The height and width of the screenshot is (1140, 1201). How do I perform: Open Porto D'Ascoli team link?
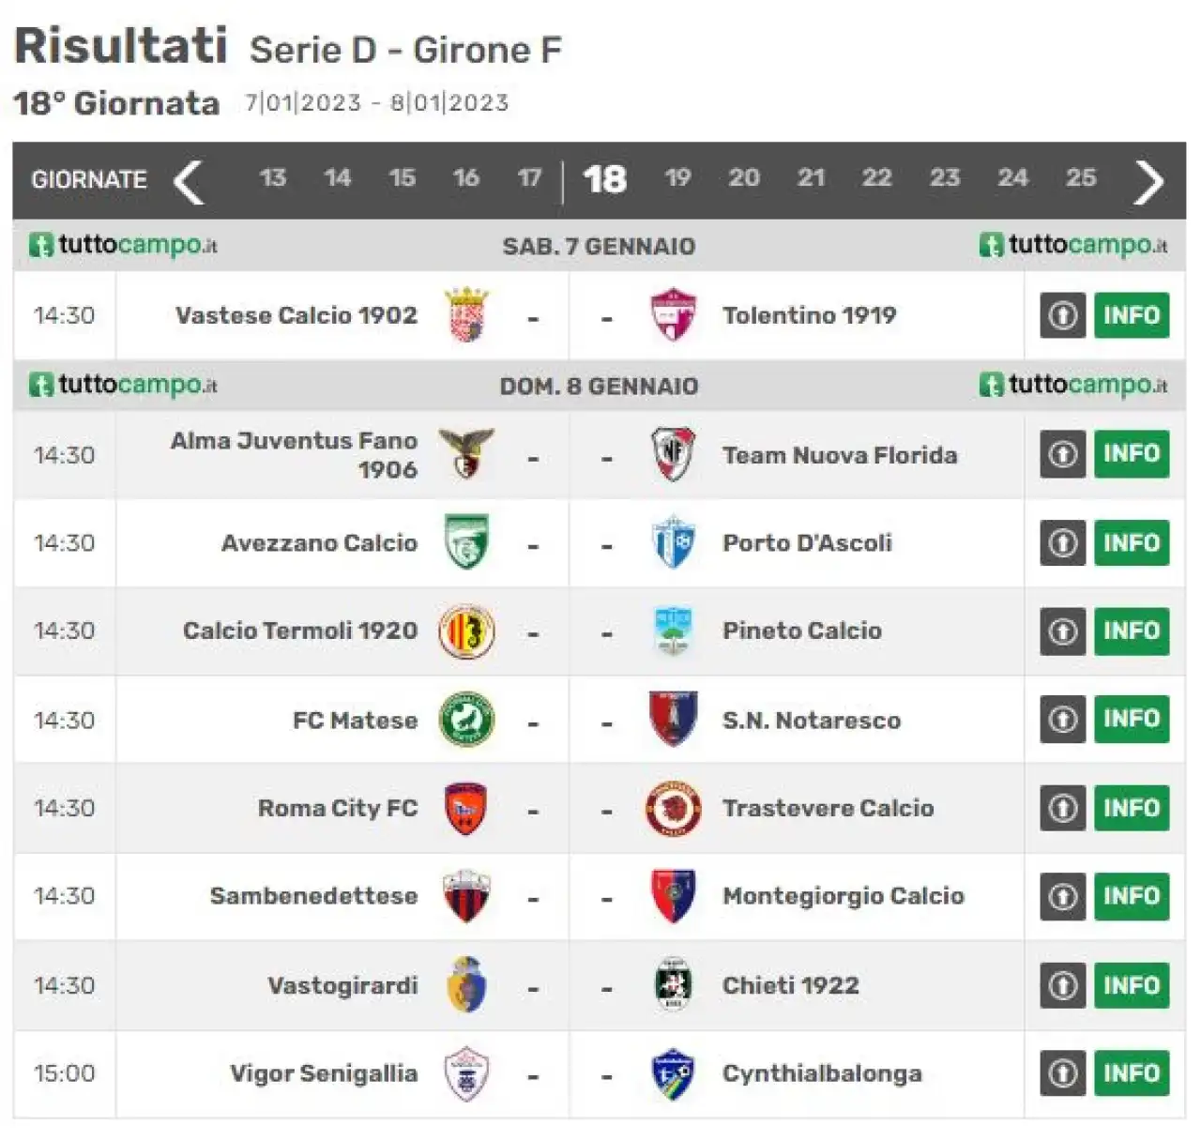[x=807, y=543]
